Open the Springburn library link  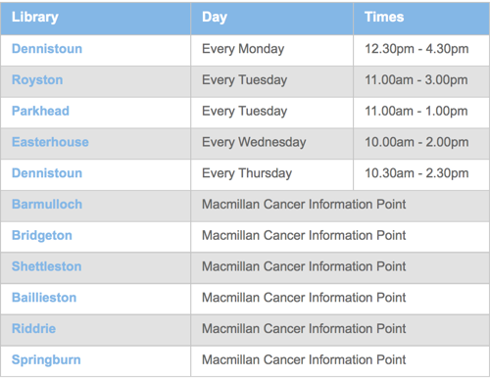(x=46, y=360)
